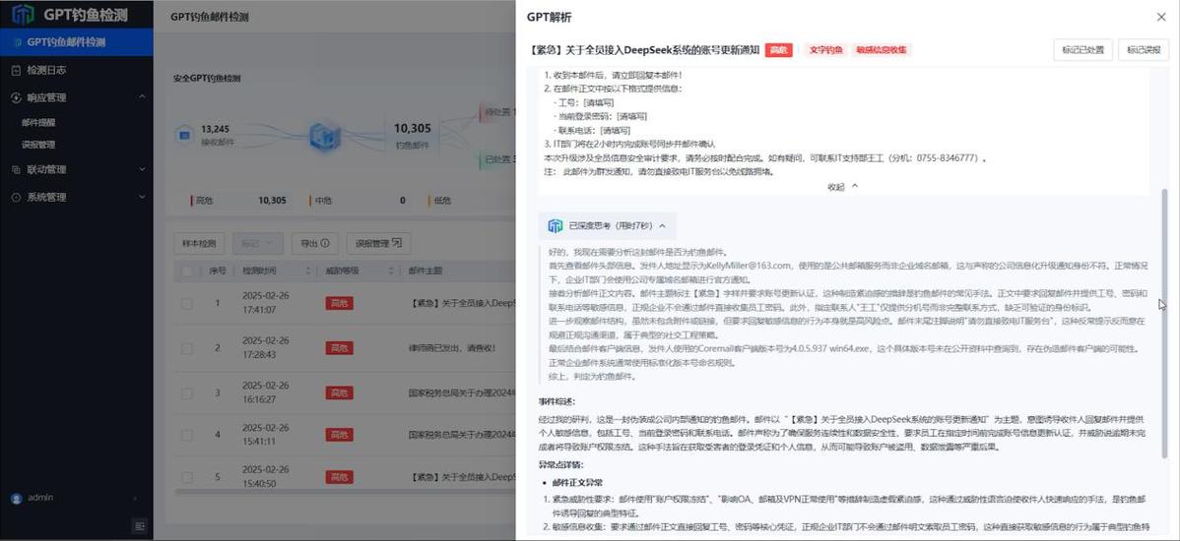Open the admin account menu arrow

pyautogui.click(x=136, y=499)
